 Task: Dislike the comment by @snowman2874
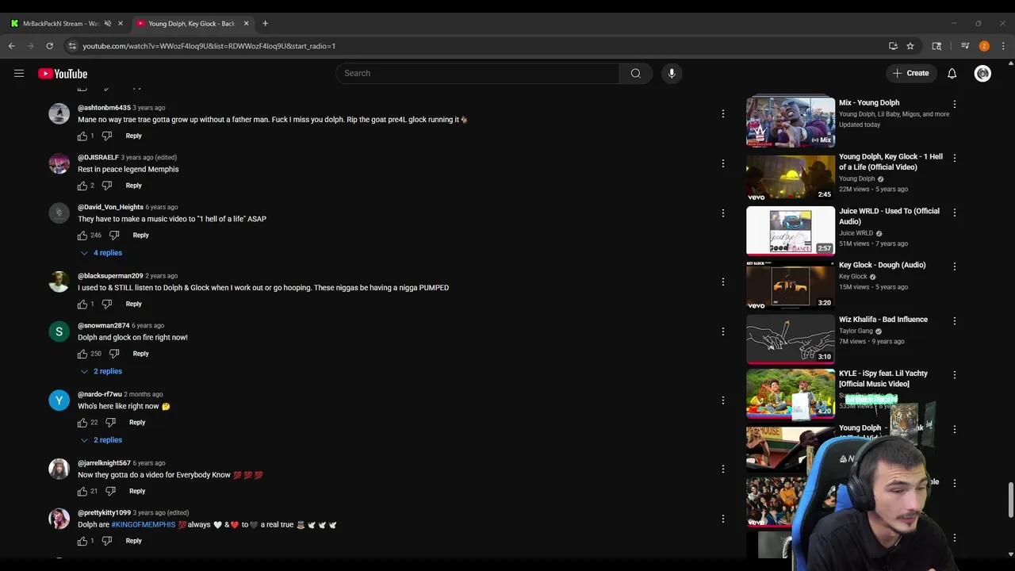pos(114,354)
